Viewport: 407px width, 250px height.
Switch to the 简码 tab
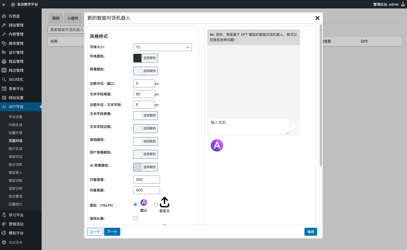pyautogui.click(x=56, y=18)
